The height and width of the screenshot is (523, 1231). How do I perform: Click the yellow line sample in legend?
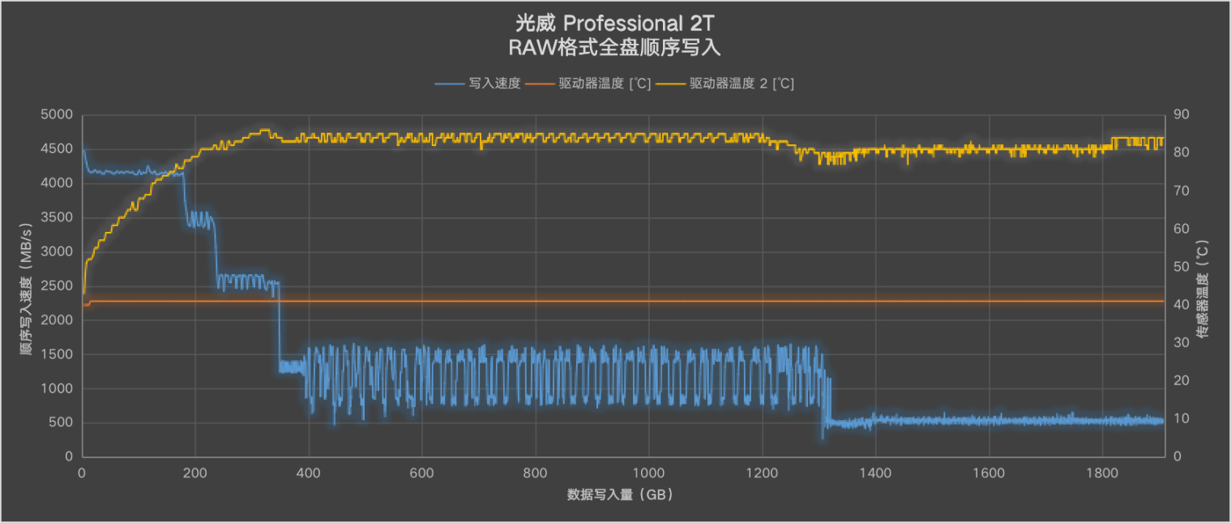671,84
